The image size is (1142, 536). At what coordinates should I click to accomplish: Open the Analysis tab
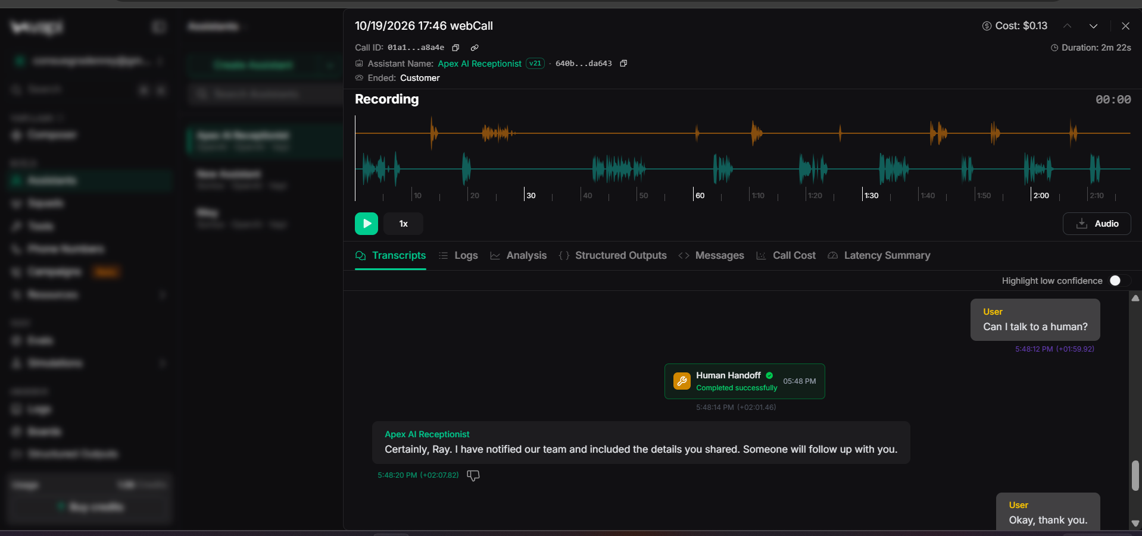(519, 256)
